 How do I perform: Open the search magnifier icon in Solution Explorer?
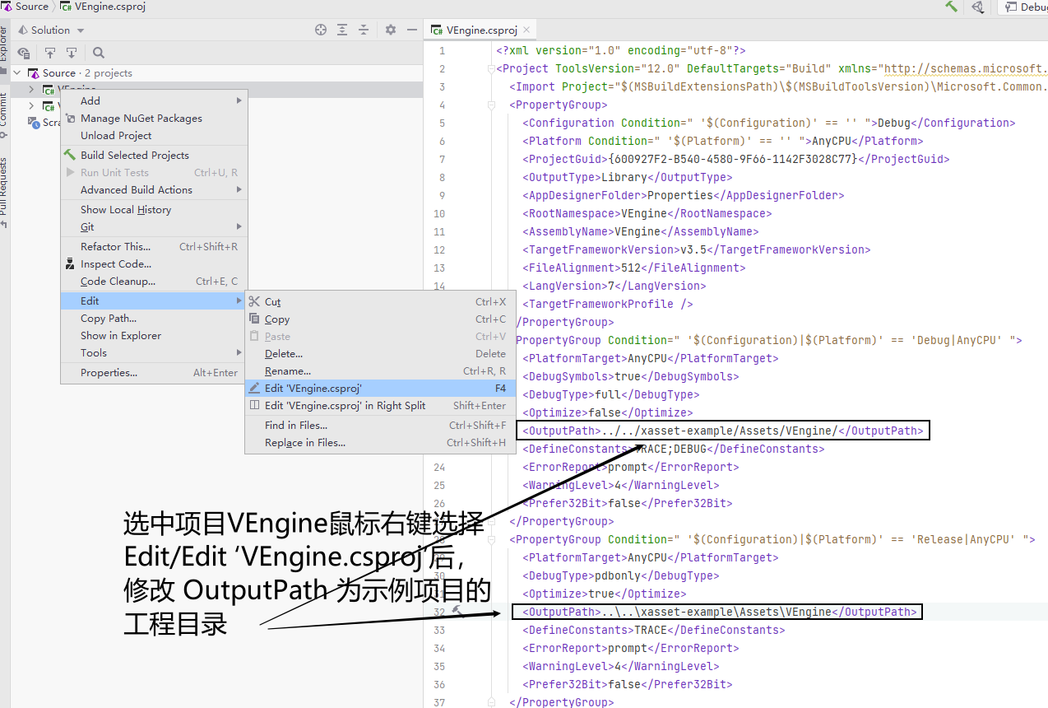click(98, 53)
